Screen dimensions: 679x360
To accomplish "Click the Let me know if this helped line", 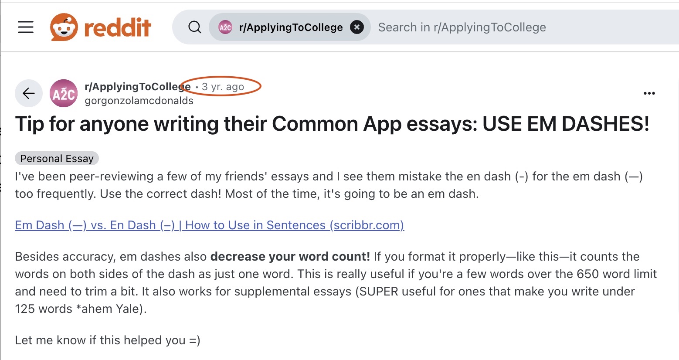I will pos(108,340).
